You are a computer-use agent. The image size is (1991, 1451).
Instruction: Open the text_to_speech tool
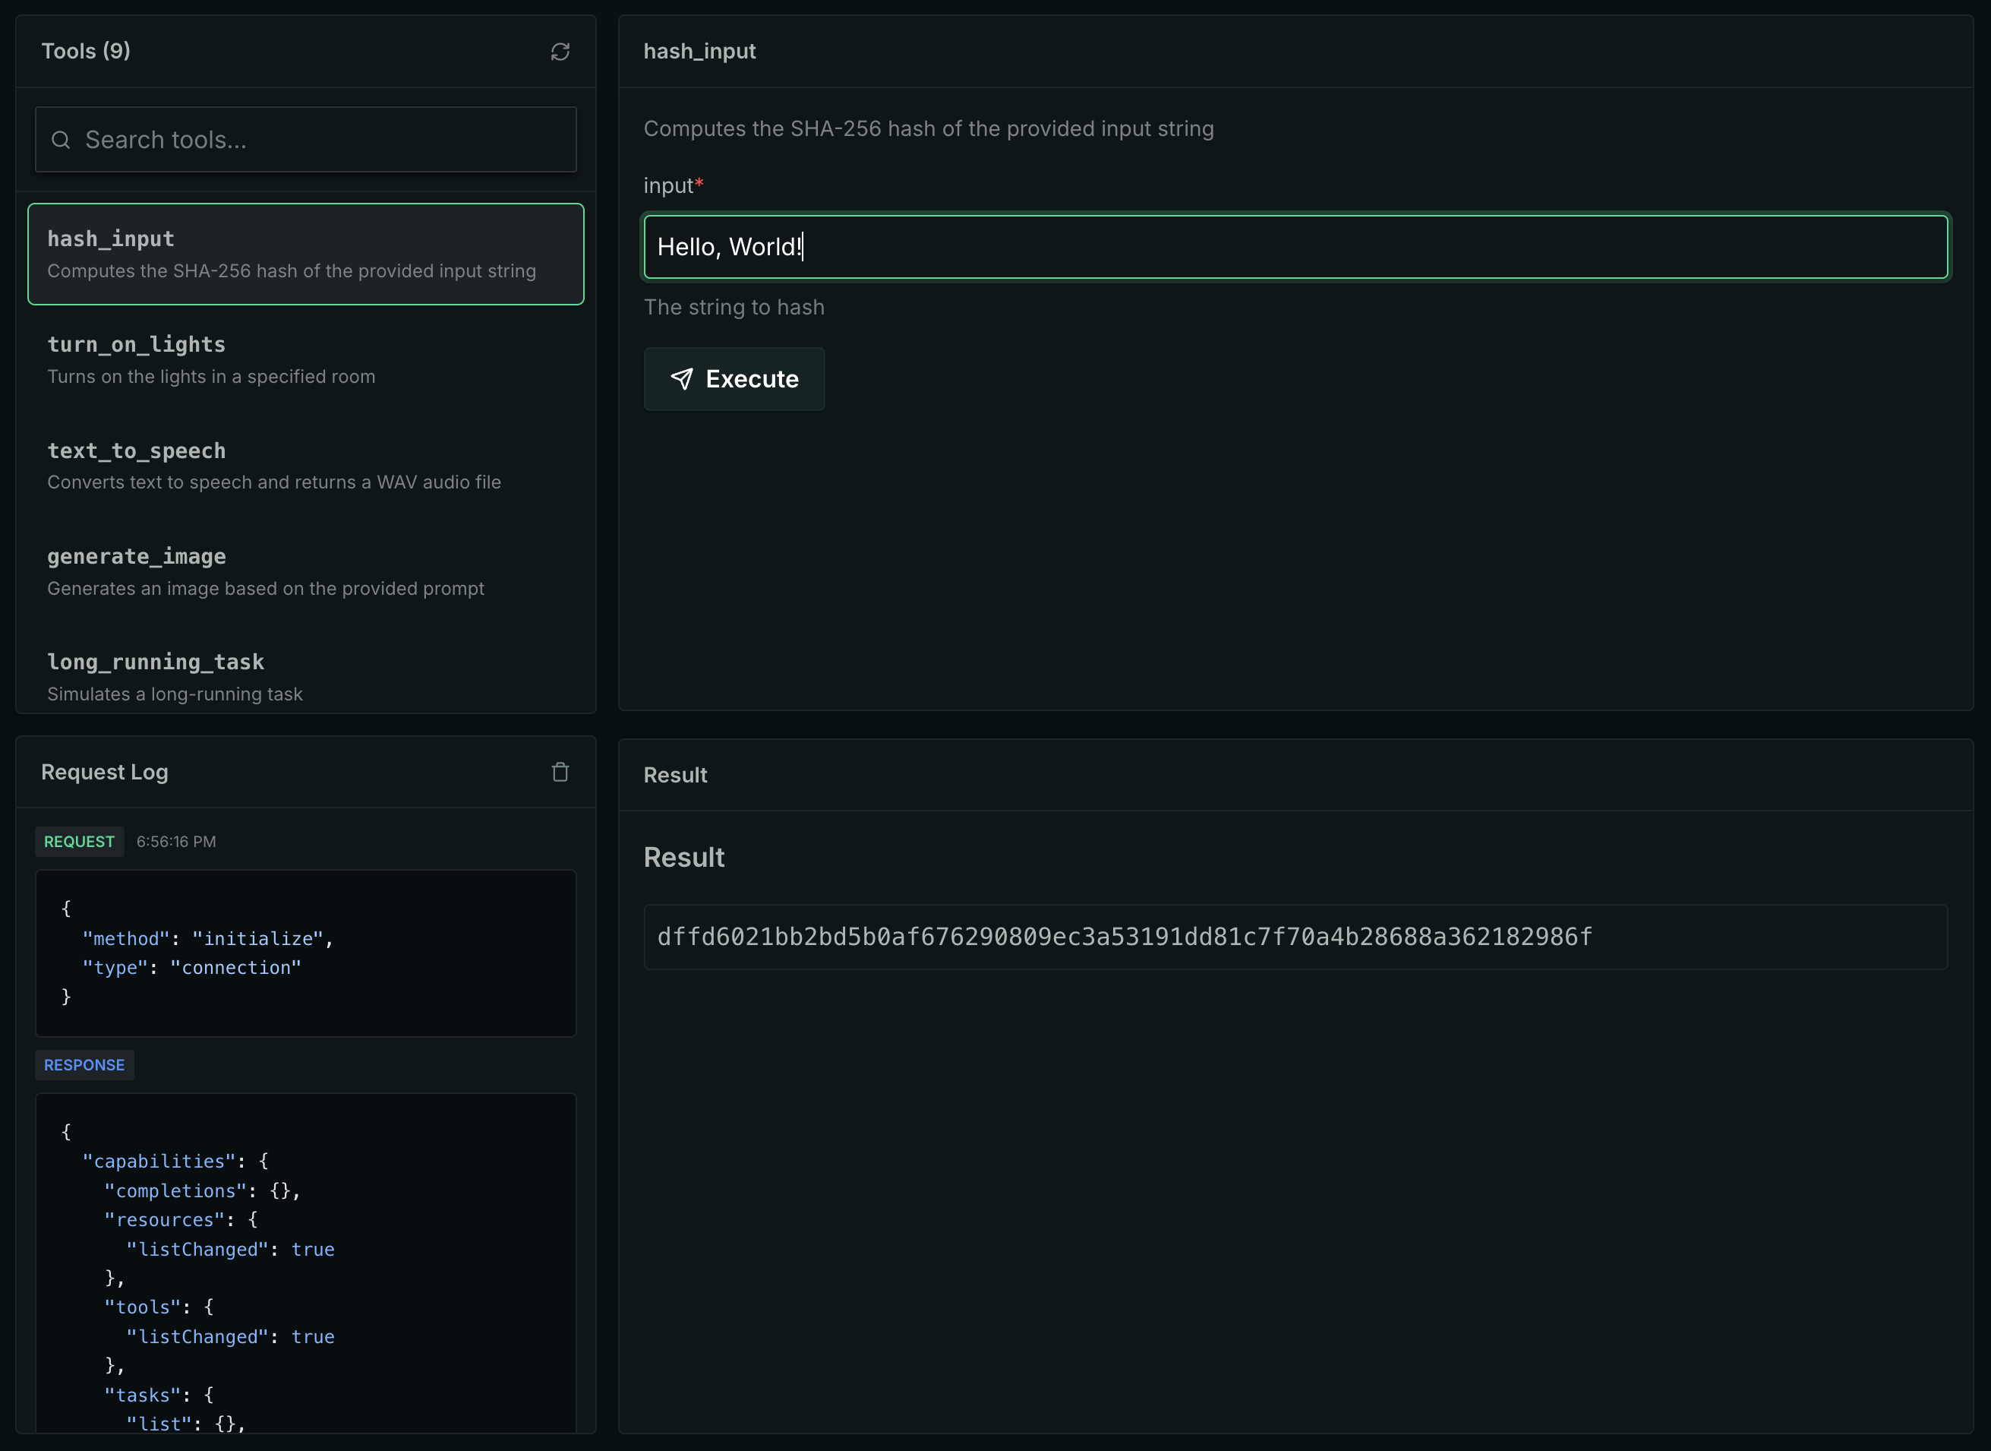[305, 466]
